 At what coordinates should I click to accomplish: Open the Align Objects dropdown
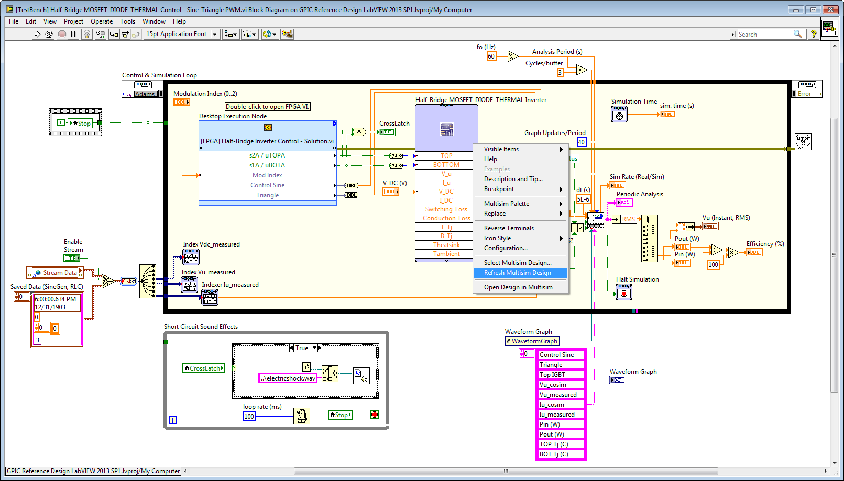[x=231, y=34]
